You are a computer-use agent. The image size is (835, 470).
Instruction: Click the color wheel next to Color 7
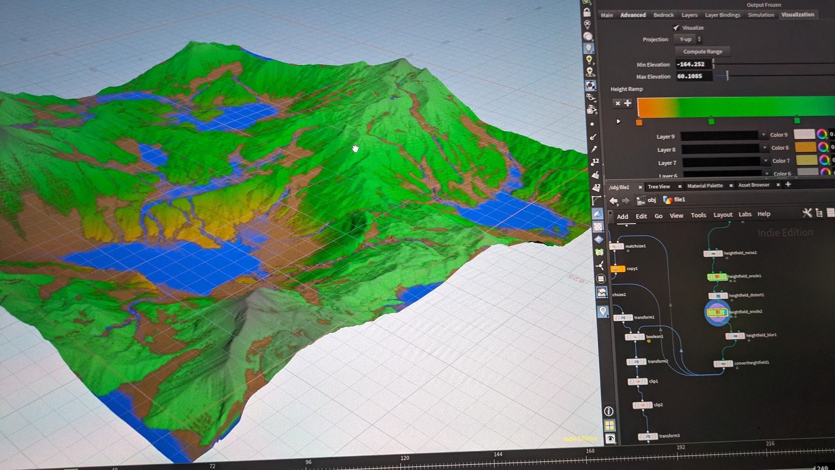tap(824, 160)
